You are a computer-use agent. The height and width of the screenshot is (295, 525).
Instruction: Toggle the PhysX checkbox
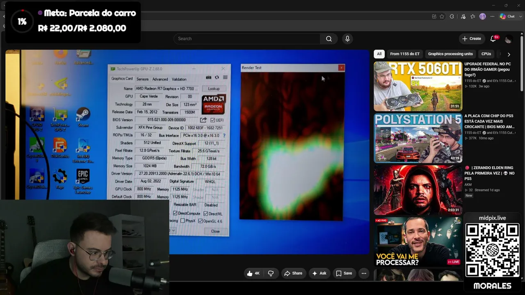point(183,221)
